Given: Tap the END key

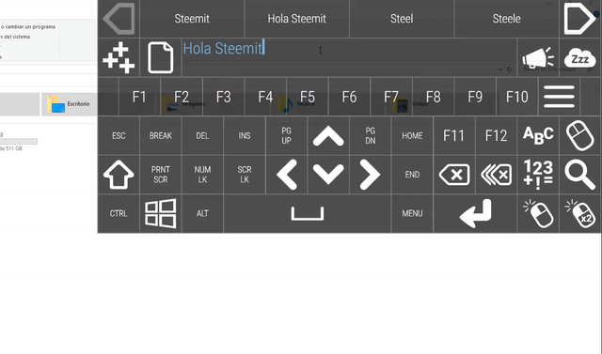Looking at the screenshot, I should [412, 175].
